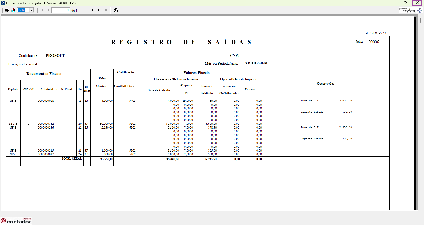
Task: Click the Inscrição Estadual label
Action: tap(23, 64)
